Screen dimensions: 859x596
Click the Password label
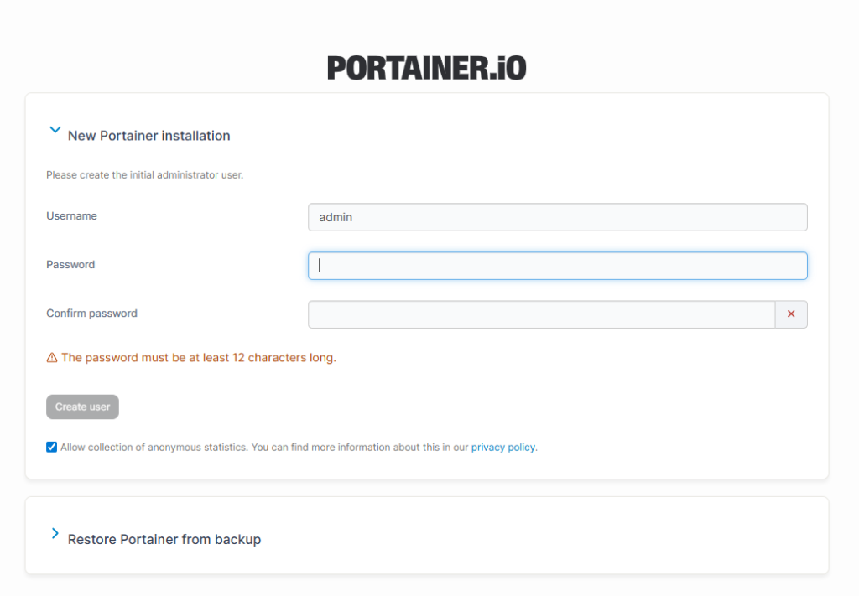(x=70, y=265)
